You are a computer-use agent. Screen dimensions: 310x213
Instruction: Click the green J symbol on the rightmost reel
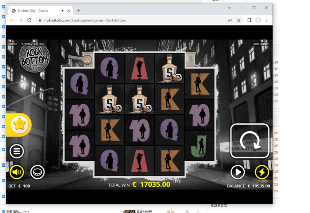200,146
